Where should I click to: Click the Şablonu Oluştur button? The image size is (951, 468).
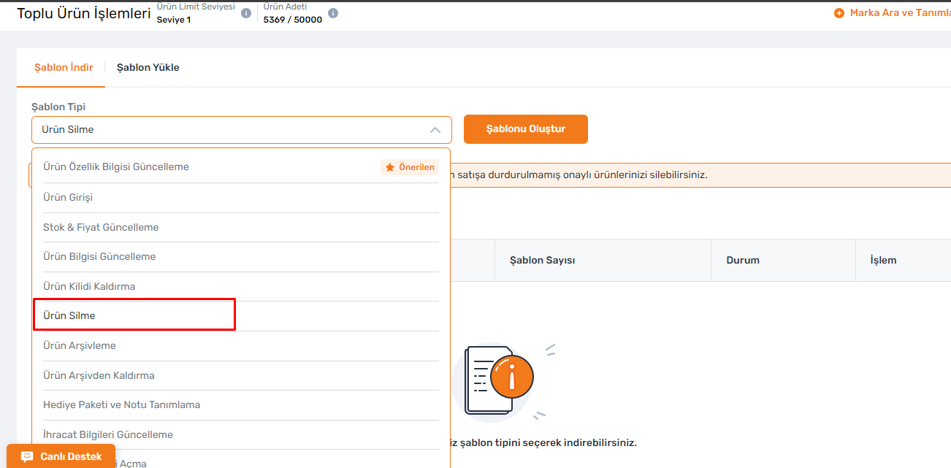[526, 129]
